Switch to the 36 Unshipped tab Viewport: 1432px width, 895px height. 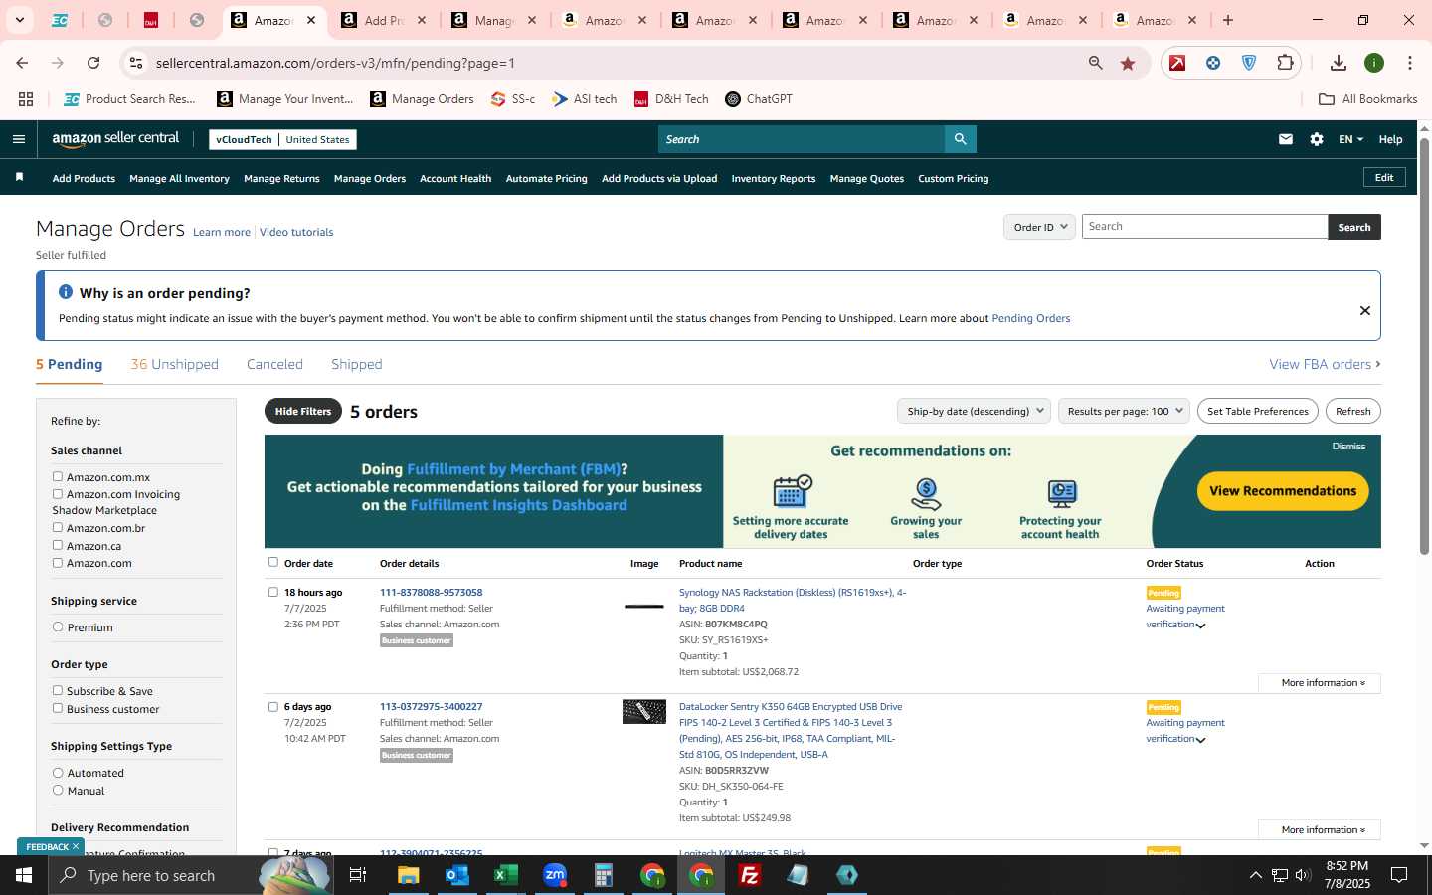(175, 364)
